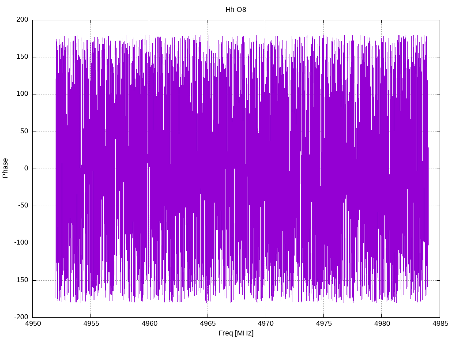452x339 pixels.
Task: Click x-axis tick label 4965
Action: click(x=207, y=324)
